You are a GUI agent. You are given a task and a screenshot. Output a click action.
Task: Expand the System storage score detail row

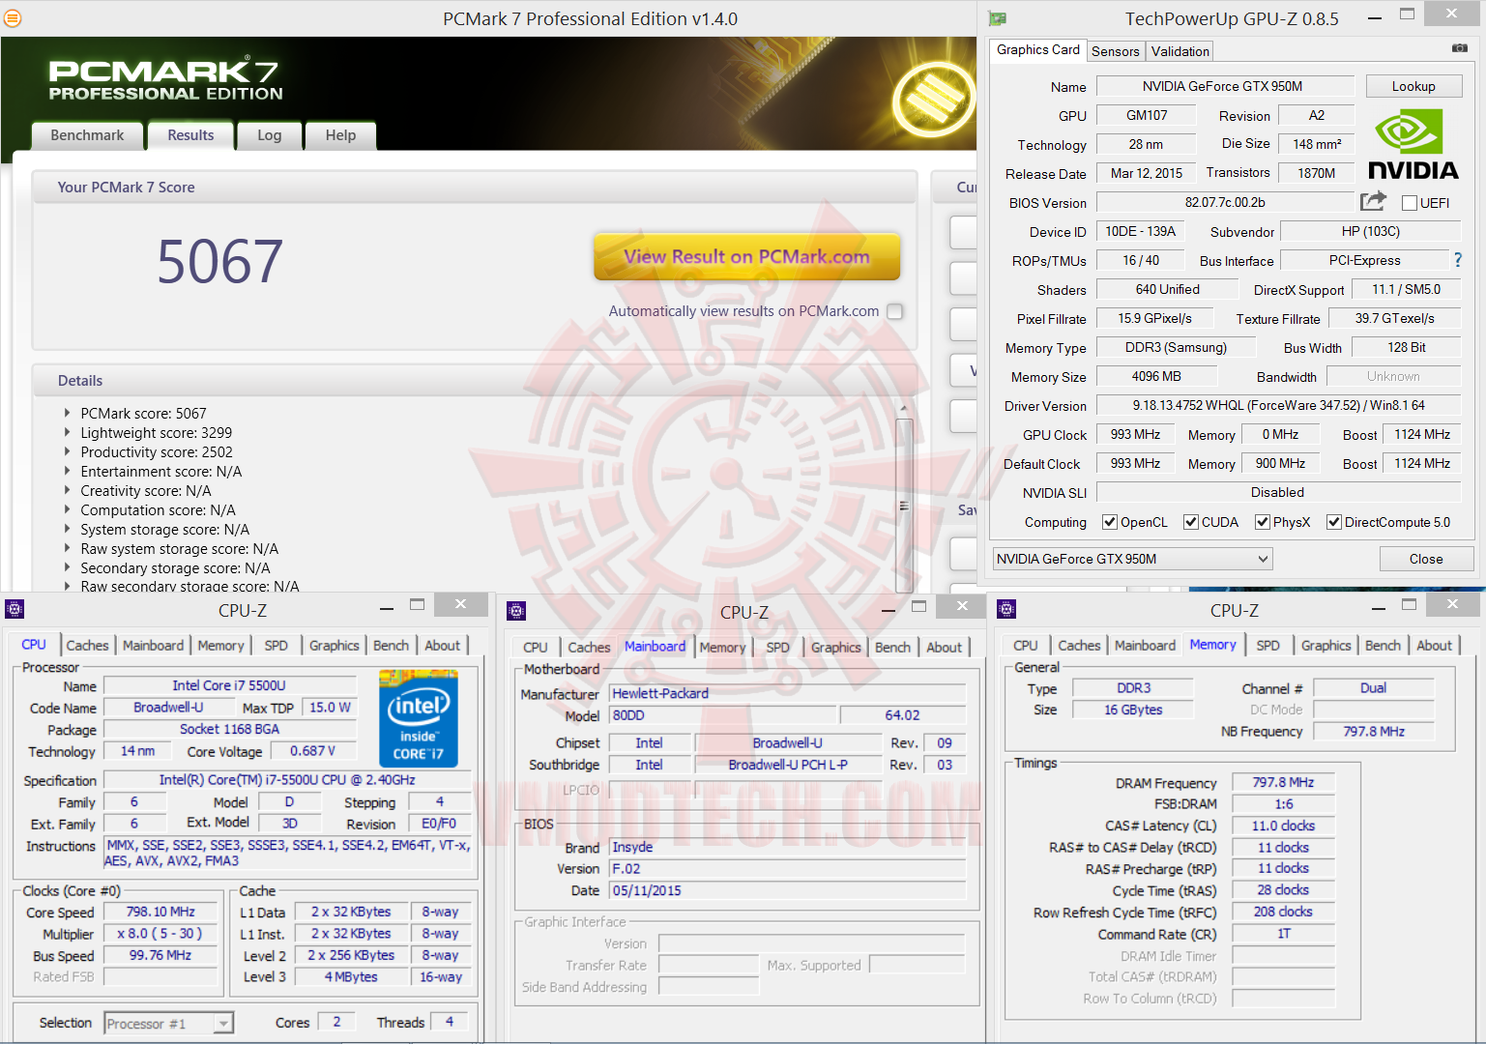coord(67,529)
